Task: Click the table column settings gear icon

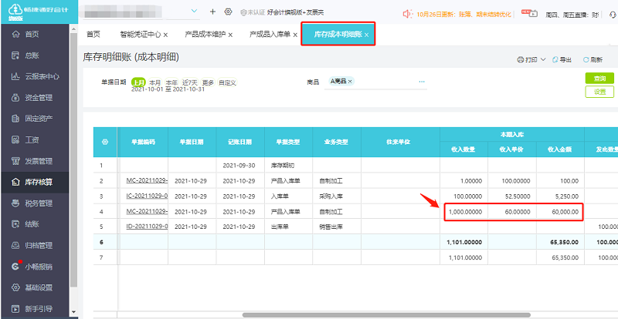Action: click(105, 143)
